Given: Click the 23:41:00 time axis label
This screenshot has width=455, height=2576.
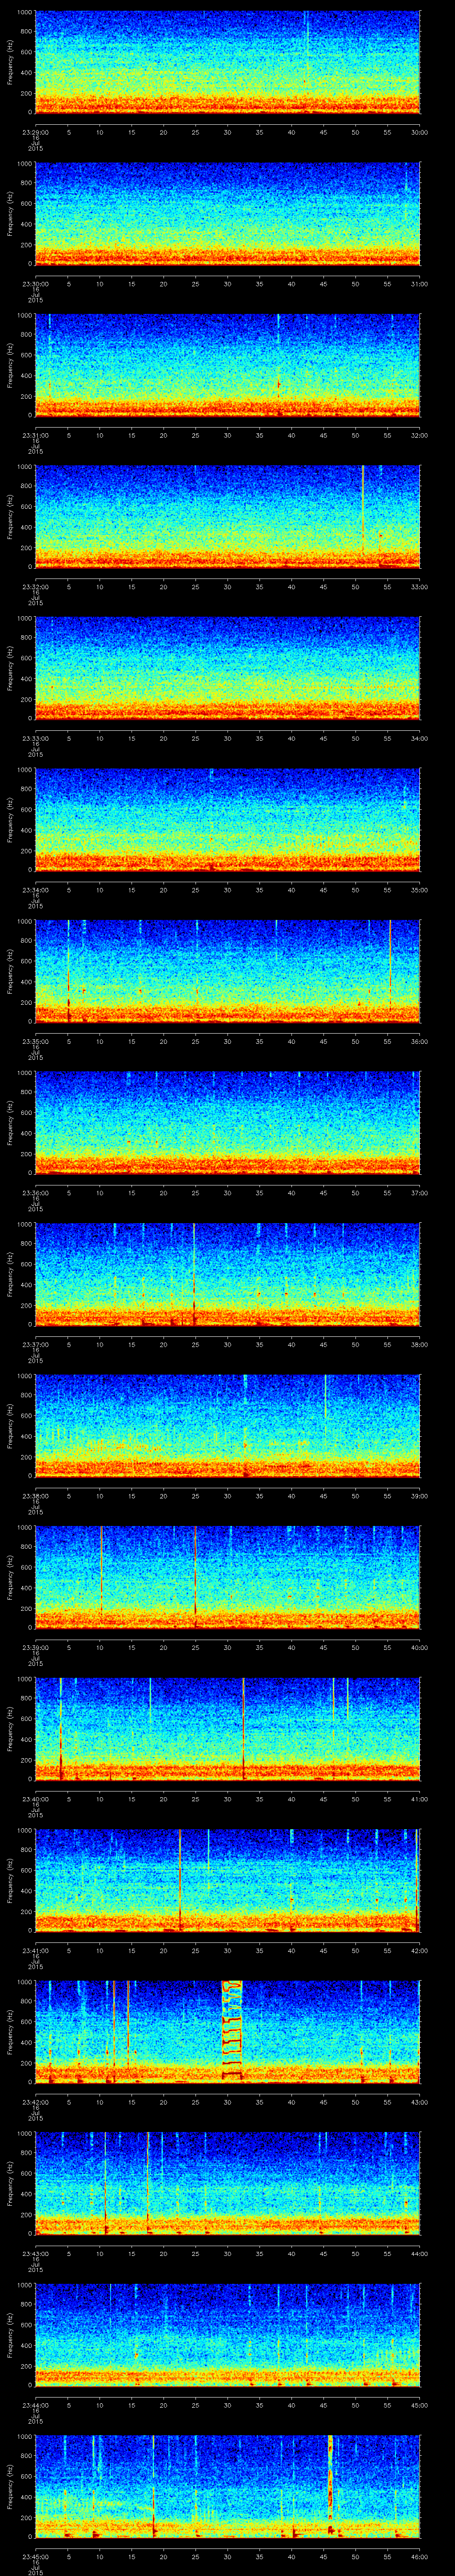Looking at the screenshot, I should point(35,1950).
